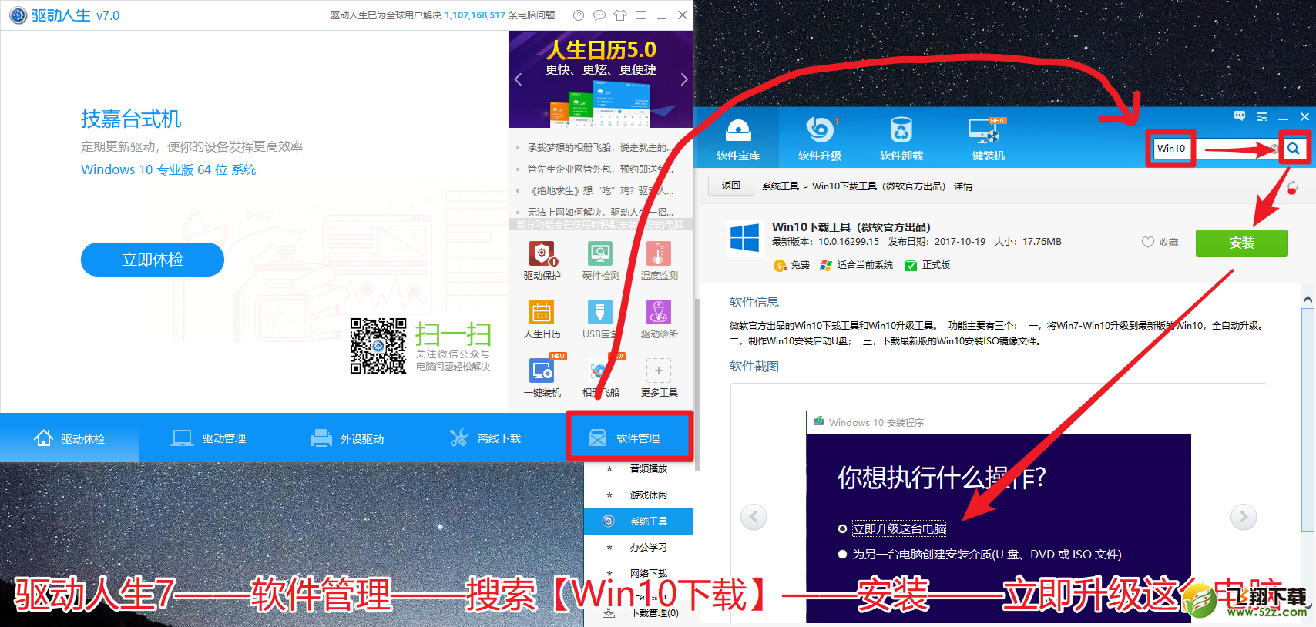The height and width of the screenshot is (627, 1316).
Task: Open feedback help icon in 驱动人生 title bar
Action: [579, 15]
